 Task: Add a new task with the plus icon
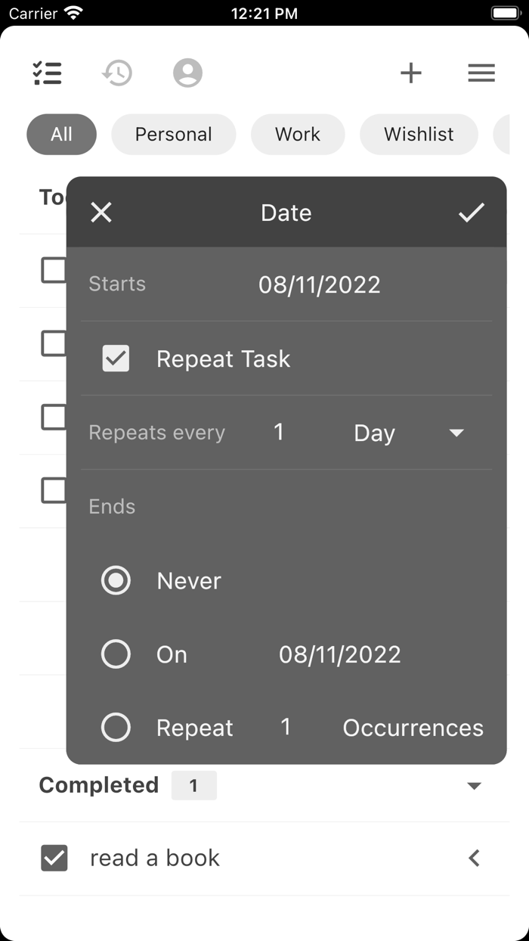(411, 73)
